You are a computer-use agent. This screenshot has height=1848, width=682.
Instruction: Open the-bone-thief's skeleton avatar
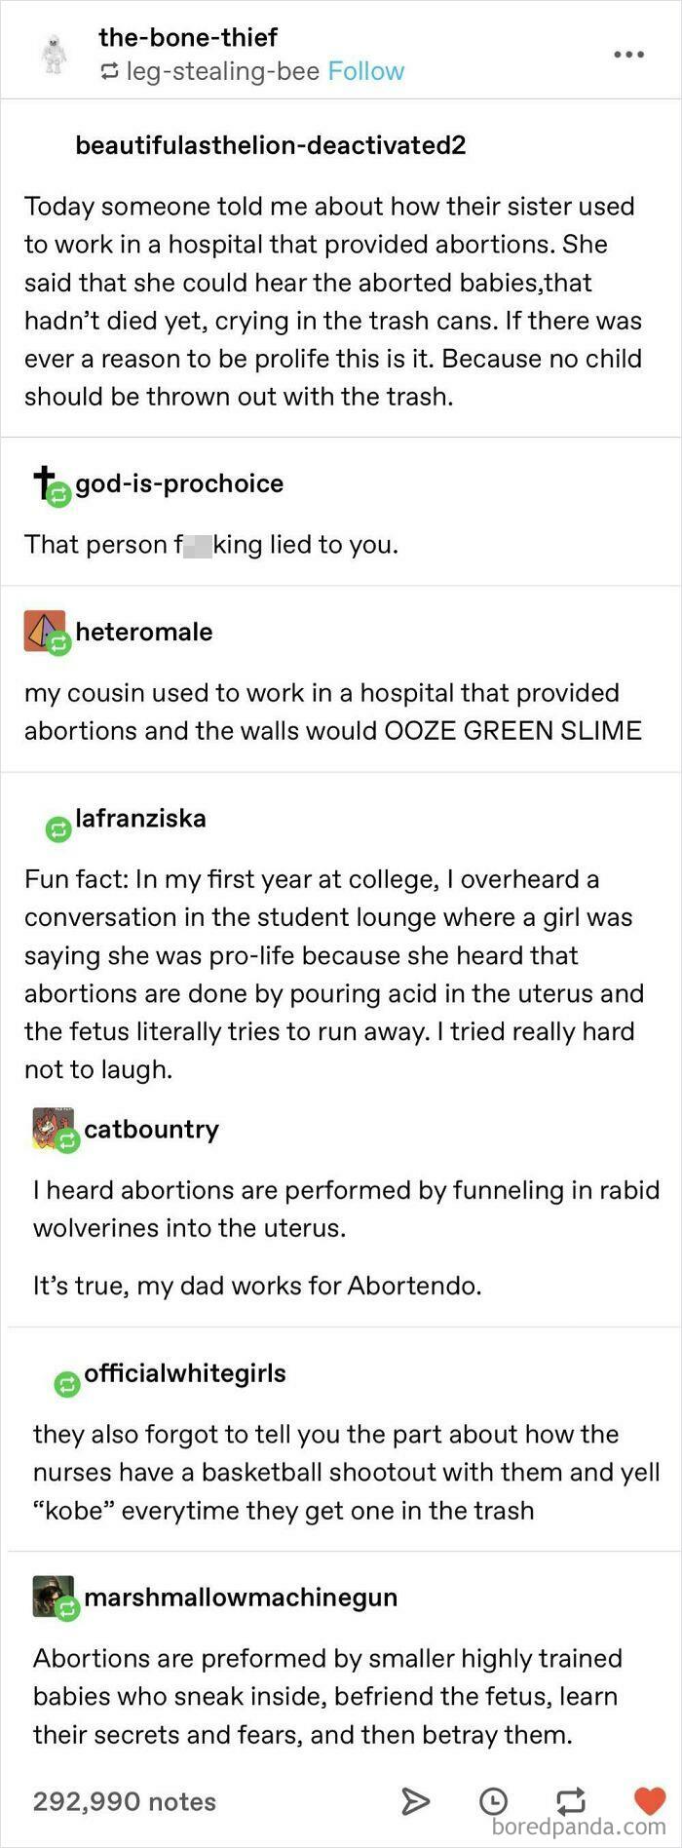tap(56, 54)
